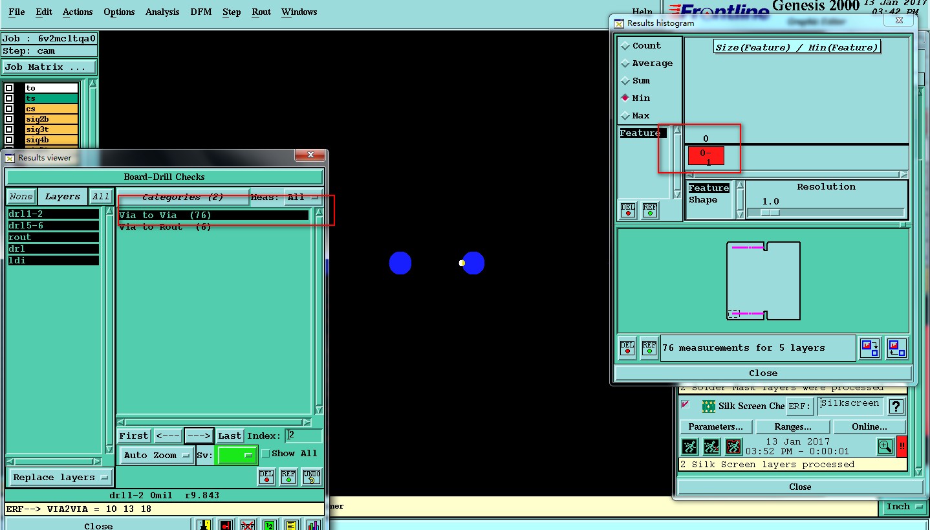Image resolution: width=930 pixels, height=530 pixels.
Task: Click DEL icon beside measurements summary
Action: pyautogui.click(x=627, y=348)
